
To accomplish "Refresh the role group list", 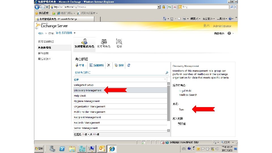I will tap(129, 65).
